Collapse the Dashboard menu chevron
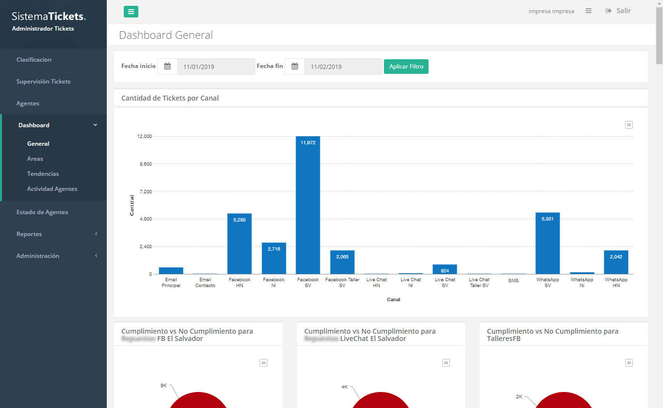This screenshot has height=408, width=663. [x=95, y=125]
